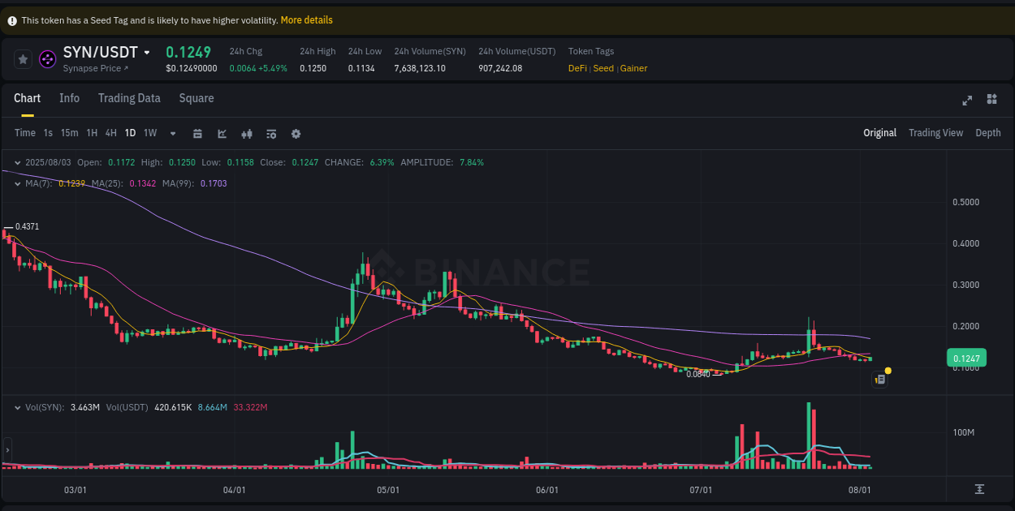Open the extra timeframe dropdown arrow
The image size is (1015, 511).
(x=172, y=133)
